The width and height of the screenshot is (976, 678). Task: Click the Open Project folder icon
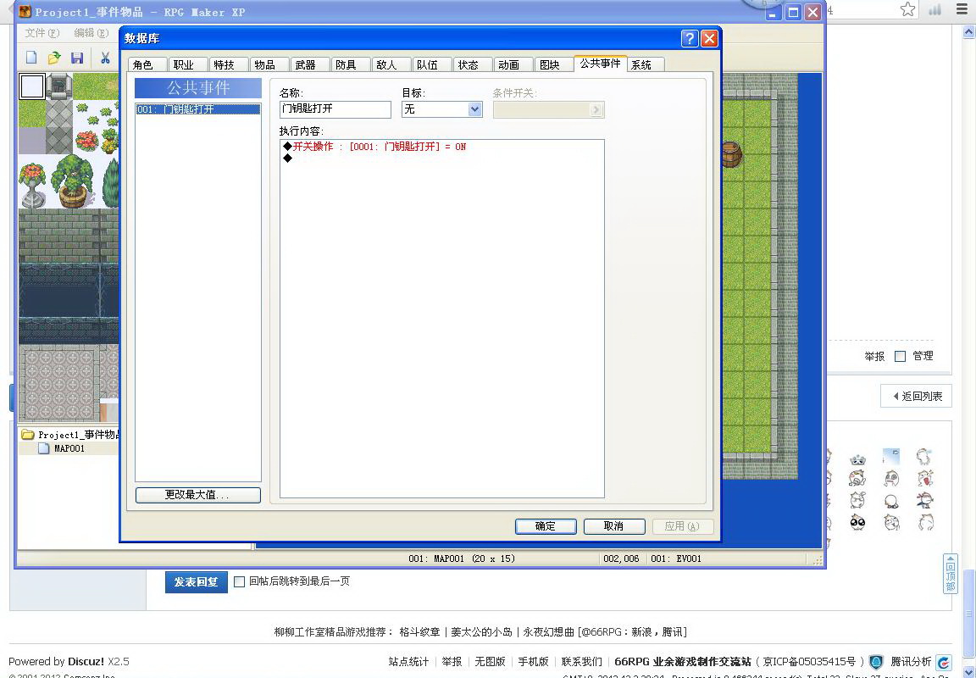(54, 58)
